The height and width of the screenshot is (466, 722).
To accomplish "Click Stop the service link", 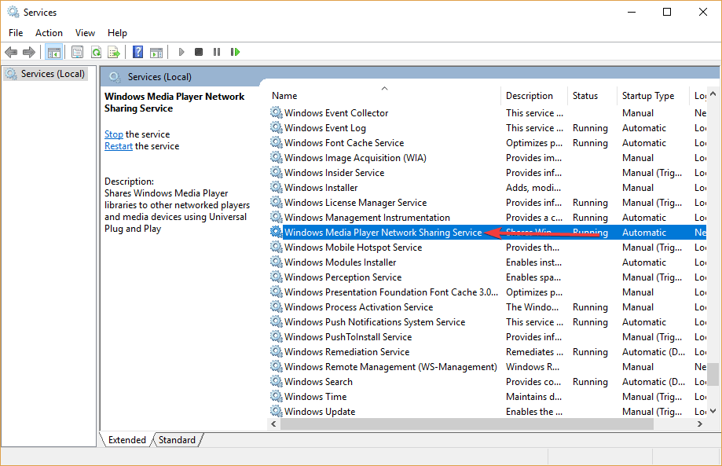I will pos(114,134).
